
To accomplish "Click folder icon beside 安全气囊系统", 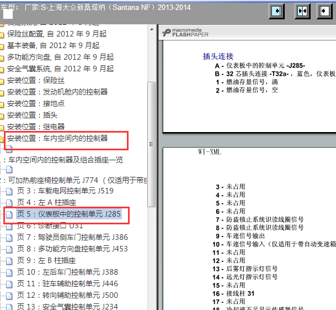I will point(2,70).
